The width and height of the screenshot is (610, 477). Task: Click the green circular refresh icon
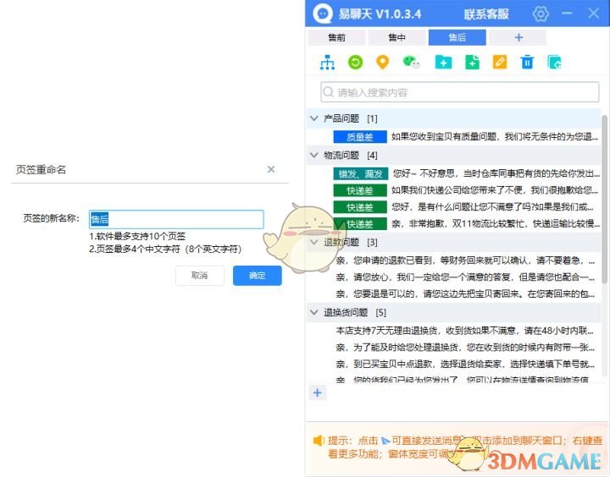[356, 63]
